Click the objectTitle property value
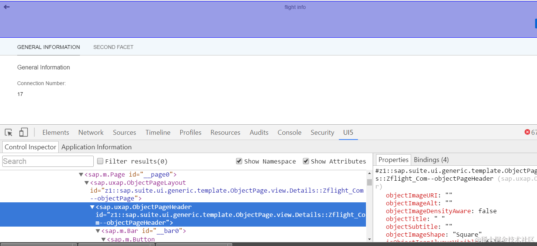Viewport: 537px width, 246px height. pyautogui.click(x=439, y=219)
